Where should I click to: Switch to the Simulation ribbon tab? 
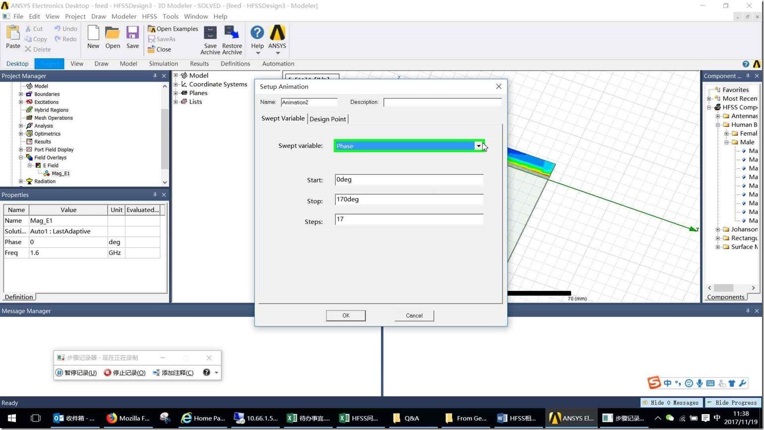click(163, 64)
